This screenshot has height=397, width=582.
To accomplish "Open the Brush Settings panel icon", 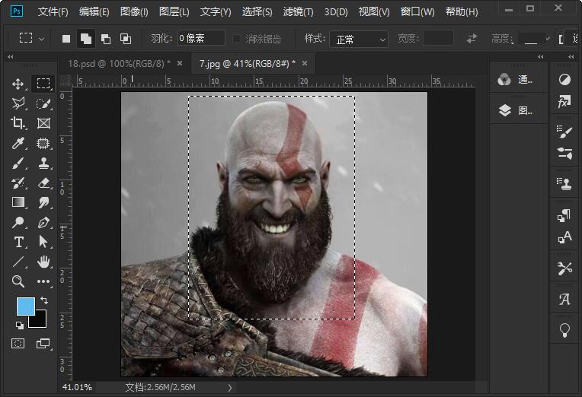I will point(564,153).
